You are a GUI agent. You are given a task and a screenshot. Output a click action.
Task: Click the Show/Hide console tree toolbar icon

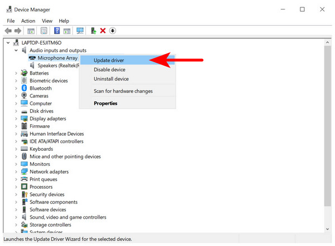31,31
